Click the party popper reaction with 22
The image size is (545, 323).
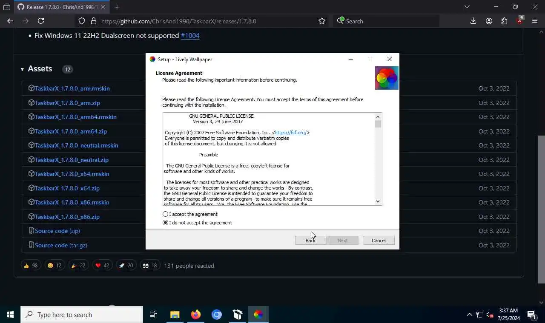[x=78, y=266]
